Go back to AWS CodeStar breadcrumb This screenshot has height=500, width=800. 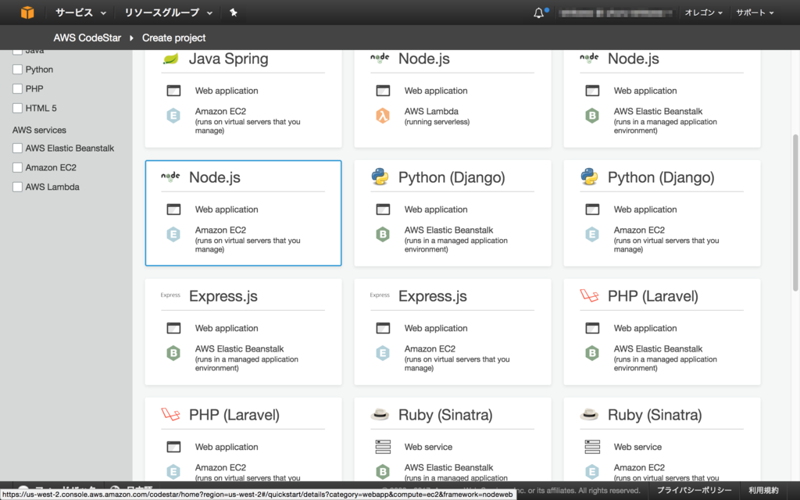click(87, 37)
